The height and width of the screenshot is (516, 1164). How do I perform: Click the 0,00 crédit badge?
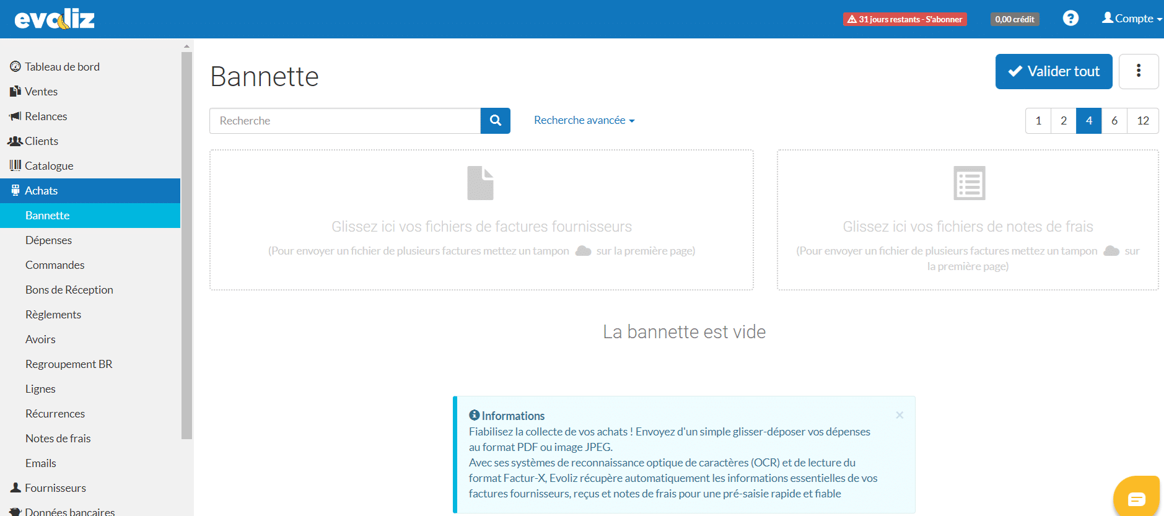coord(1015,19)
